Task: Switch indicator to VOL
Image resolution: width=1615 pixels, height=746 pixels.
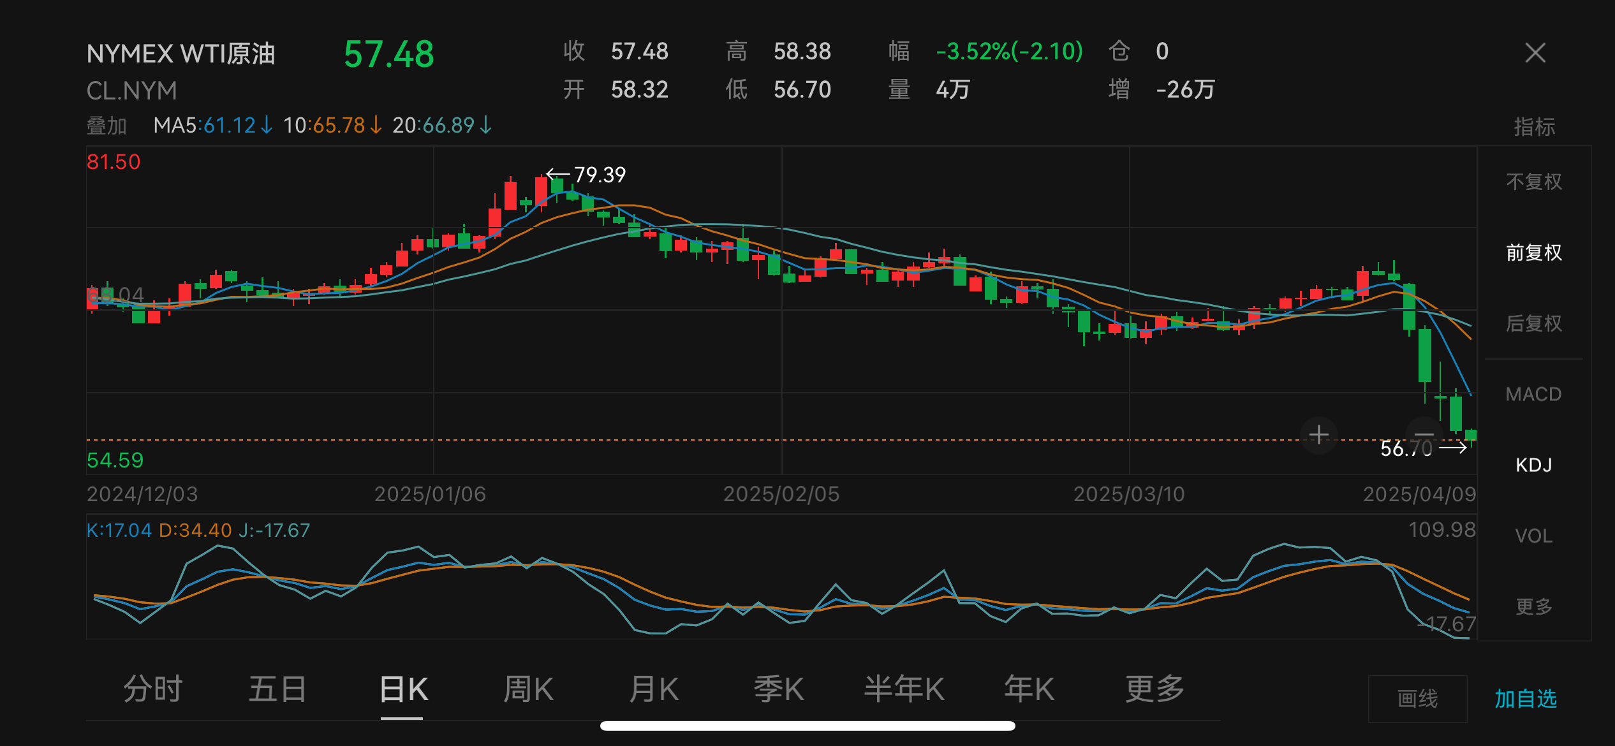Action: (1534, 536)
